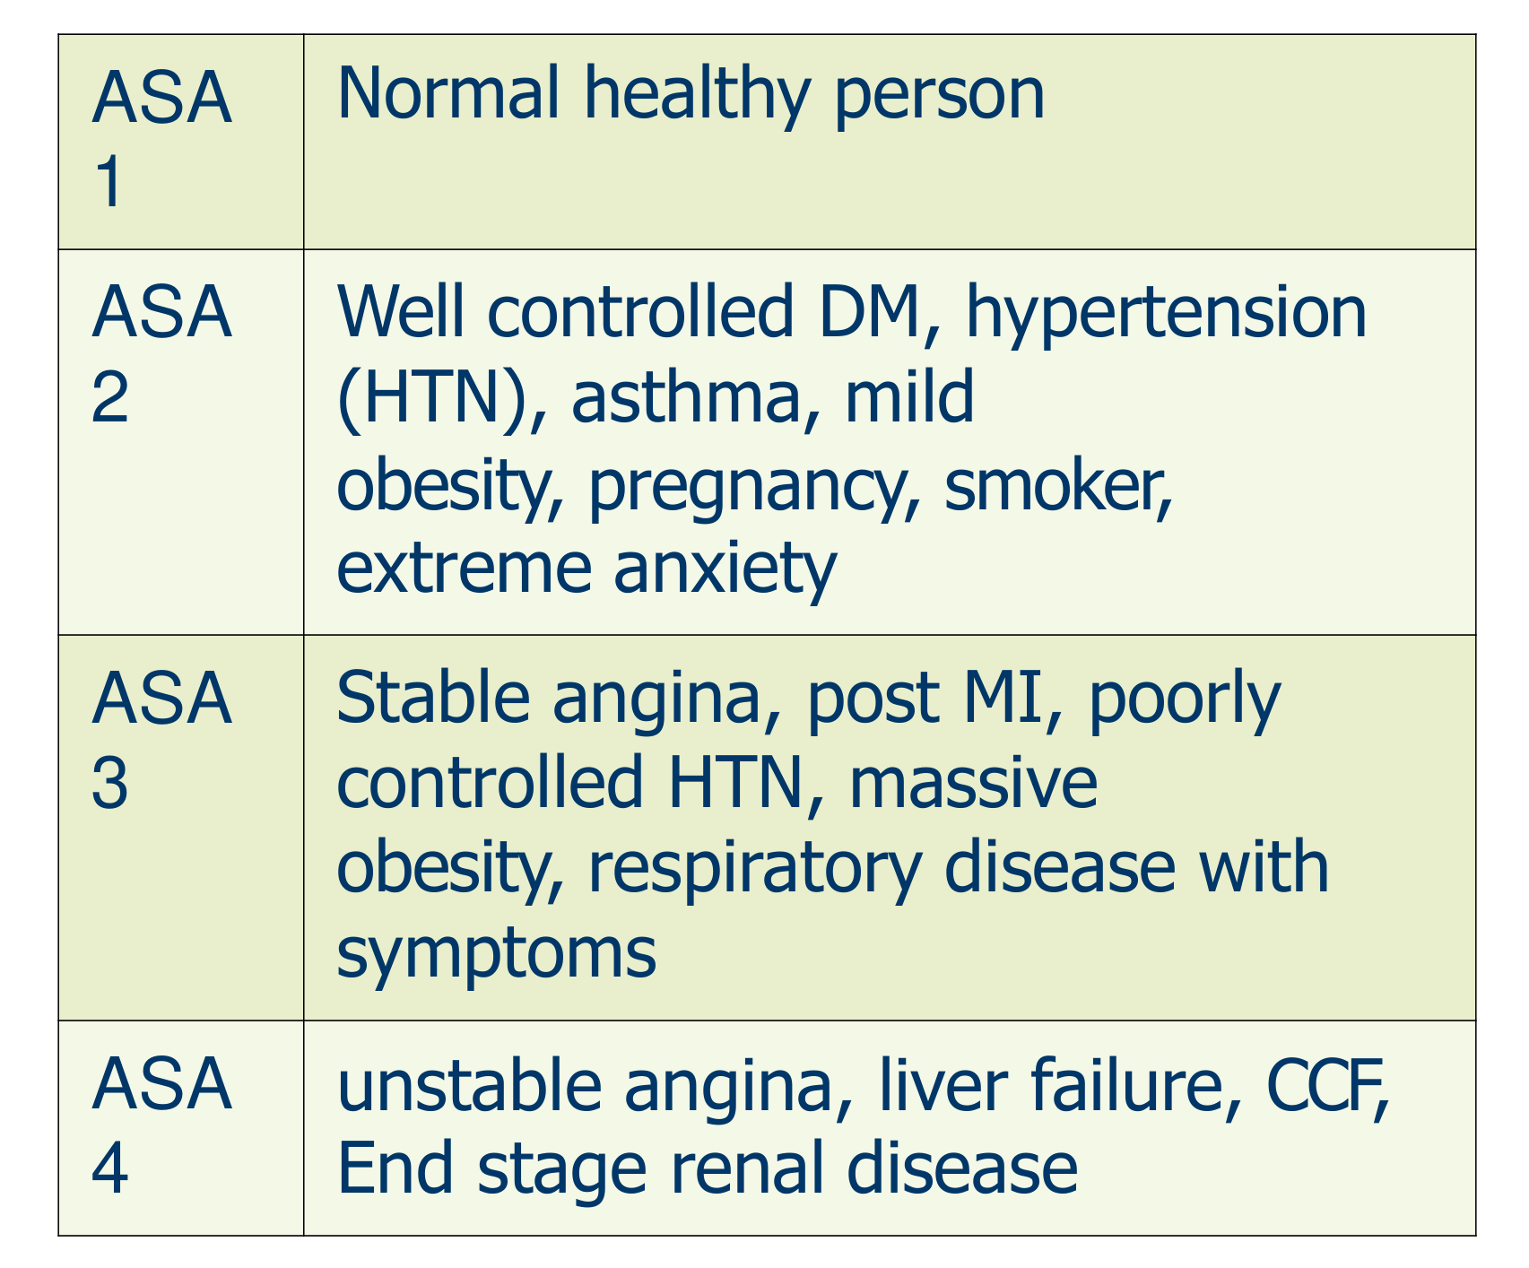Click 'obesity, pregnancy, smoker' text line
Screen dimensions: 1529x1268
[754, 486]
